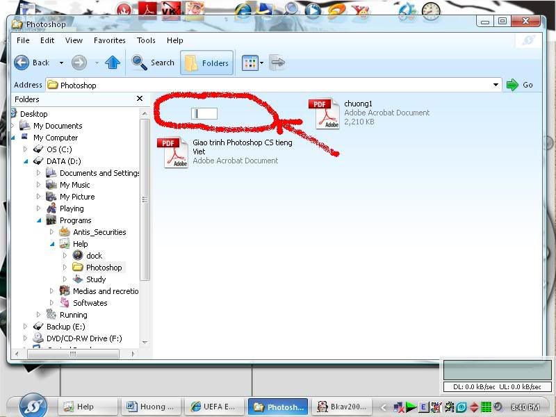Open the View menu
The image size is (556, 417).
(x=74, y=40)
